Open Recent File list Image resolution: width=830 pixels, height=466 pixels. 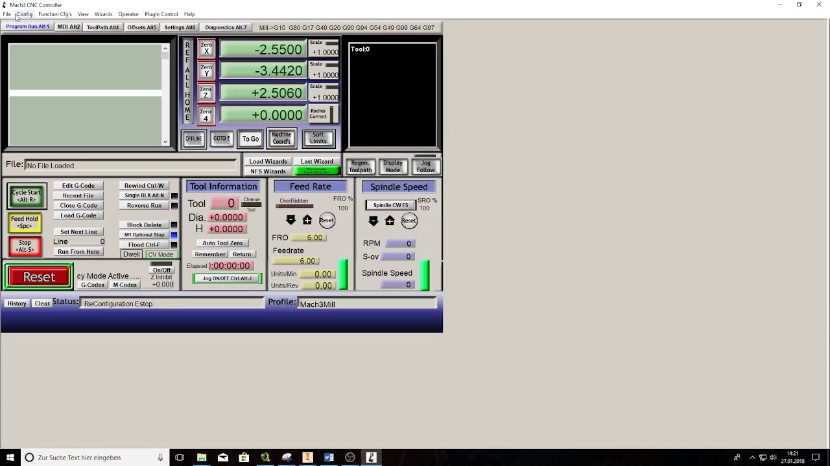78,195
